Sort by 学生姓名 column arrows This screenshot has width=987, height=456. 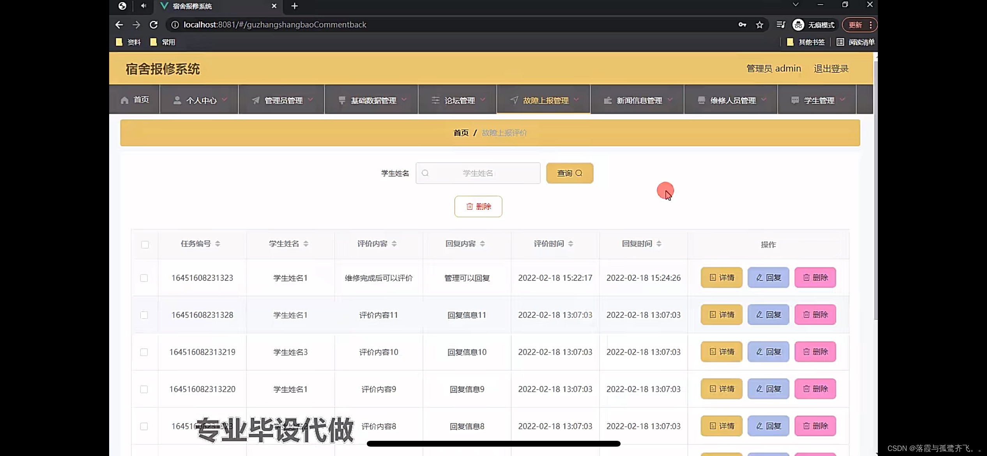306,244
